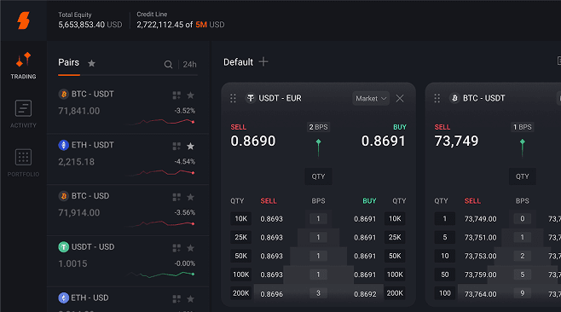The height and width of the screenshot is (312, 561).
Task: Click the 2 BPS spread badge
Action: point(318,127)
